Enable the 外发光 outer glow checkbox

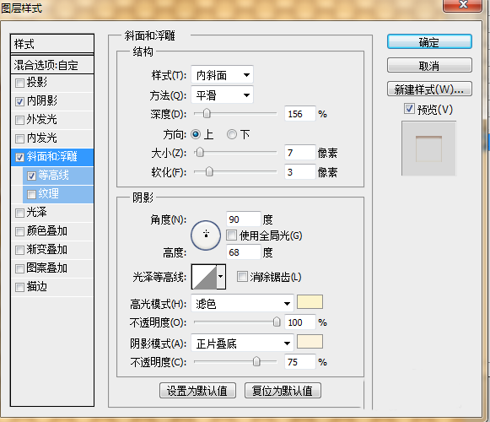[19, 120]
